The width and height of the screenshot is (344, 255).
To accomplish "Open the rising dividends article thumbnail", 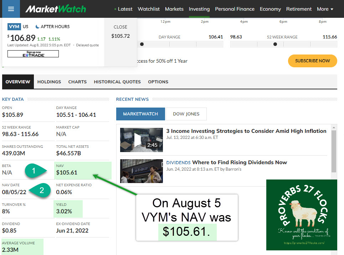I will (x=141, y=171).
